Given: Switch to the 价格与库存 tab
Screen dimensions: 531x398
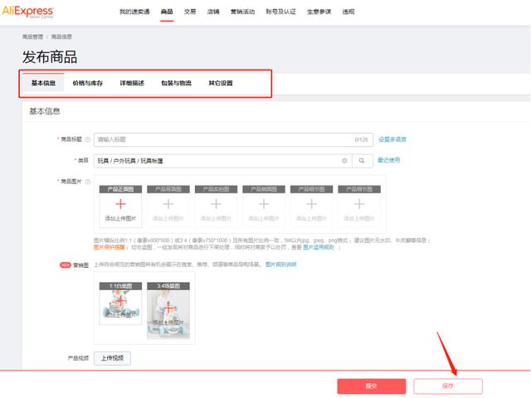Looking at the screenshot, I should coord(88,83).
